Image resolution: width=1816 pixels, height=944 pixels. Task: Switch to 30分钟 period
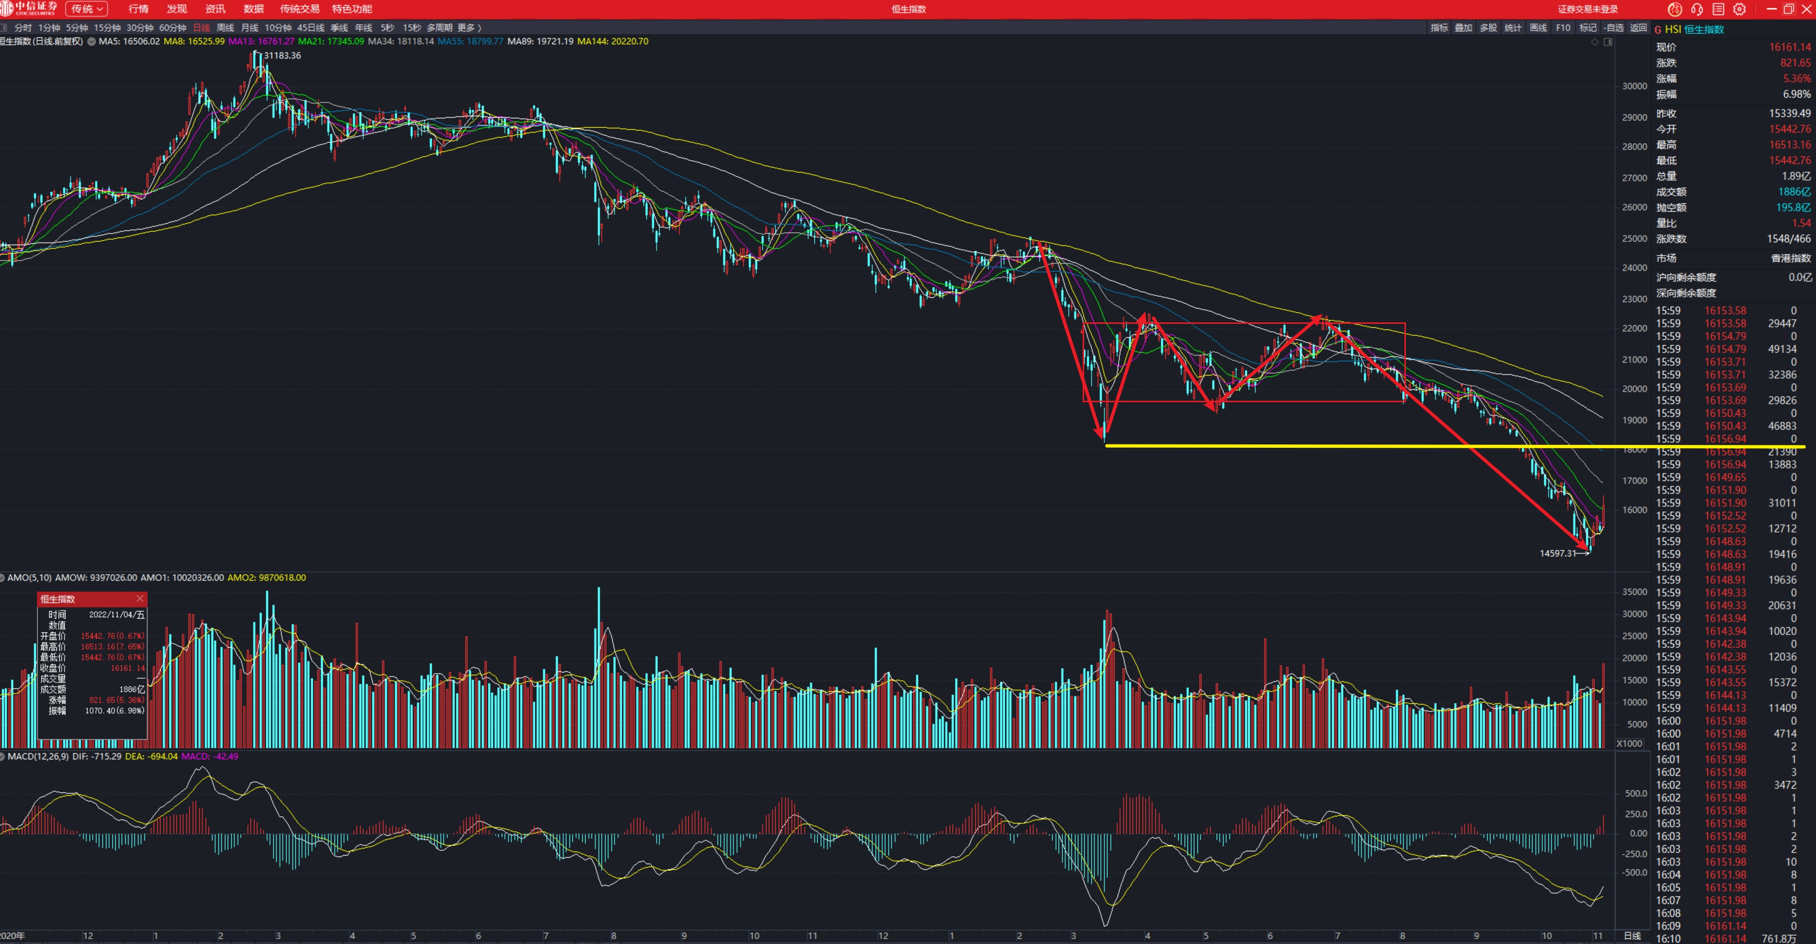[140, 28]
